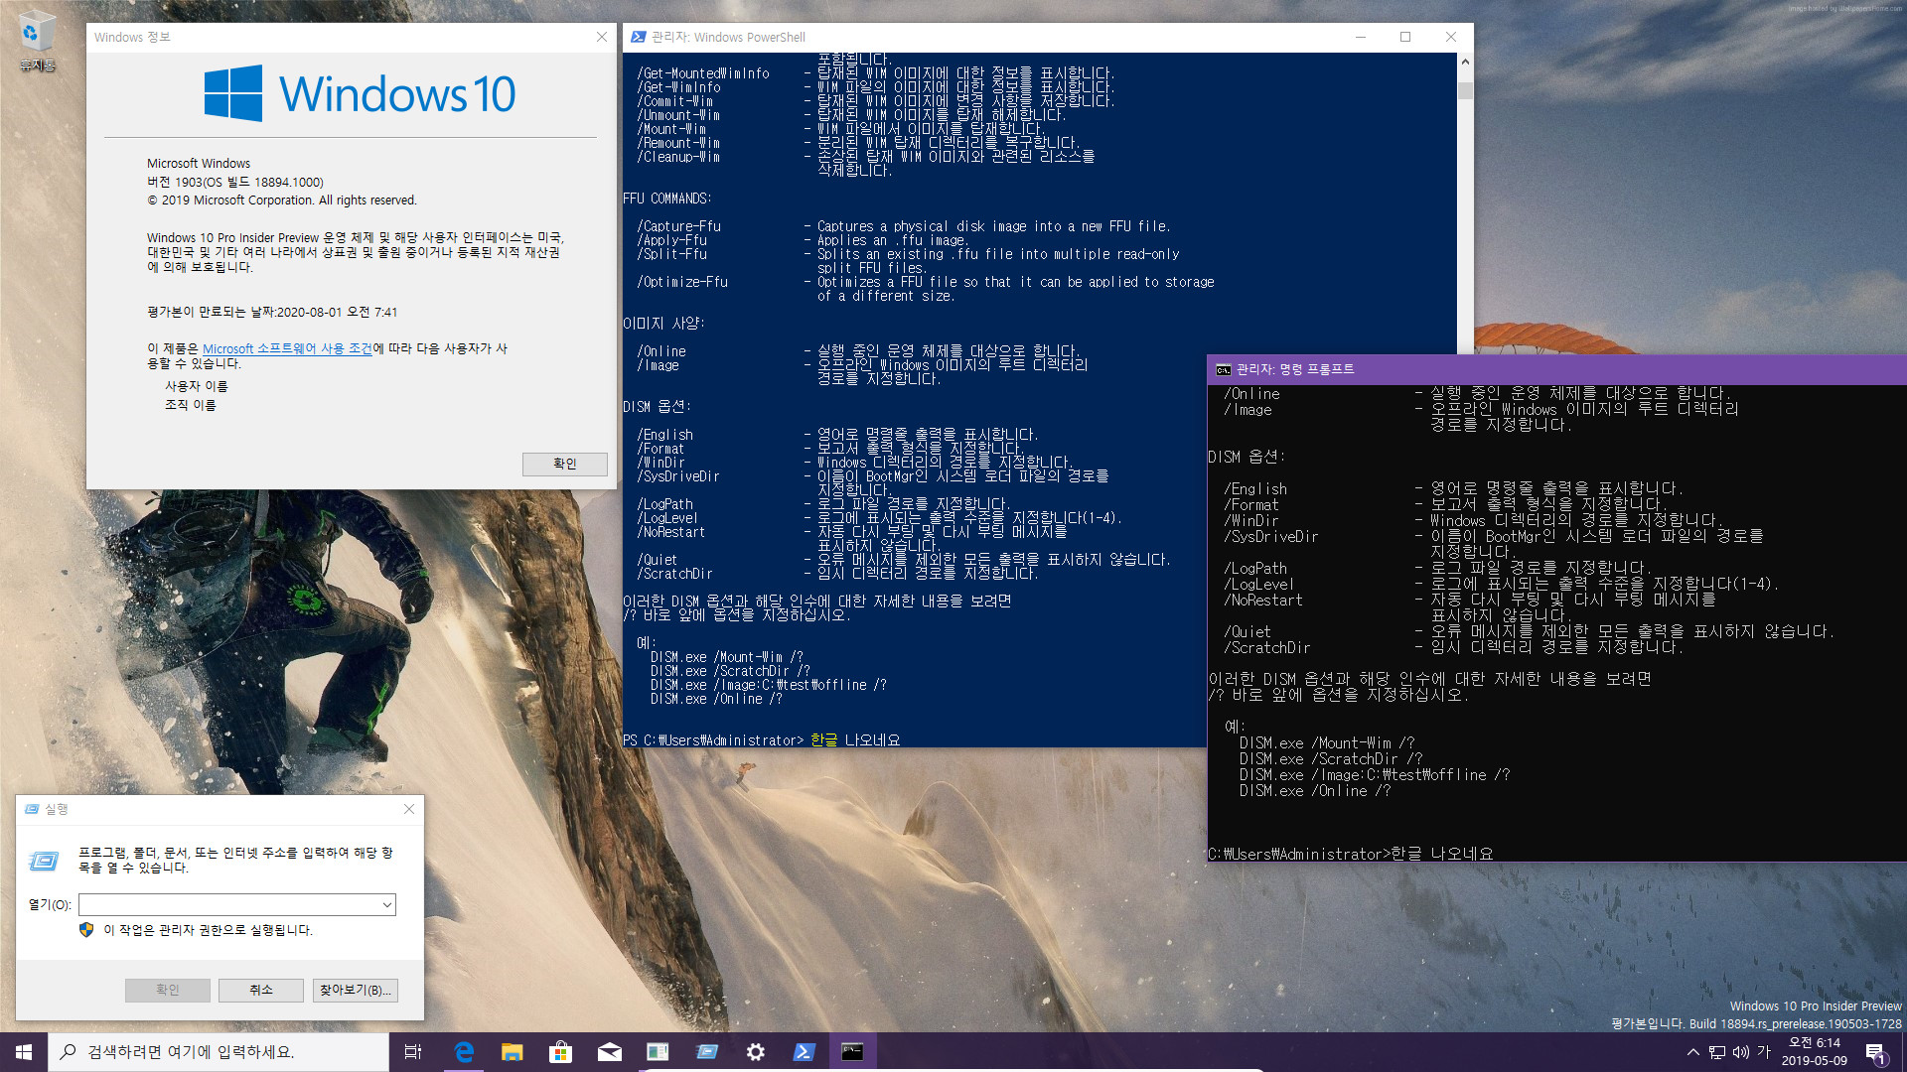The image size is (1907, 1072).
Task: Open Settings gear in the taskbar
Action: pos(755,1052)
